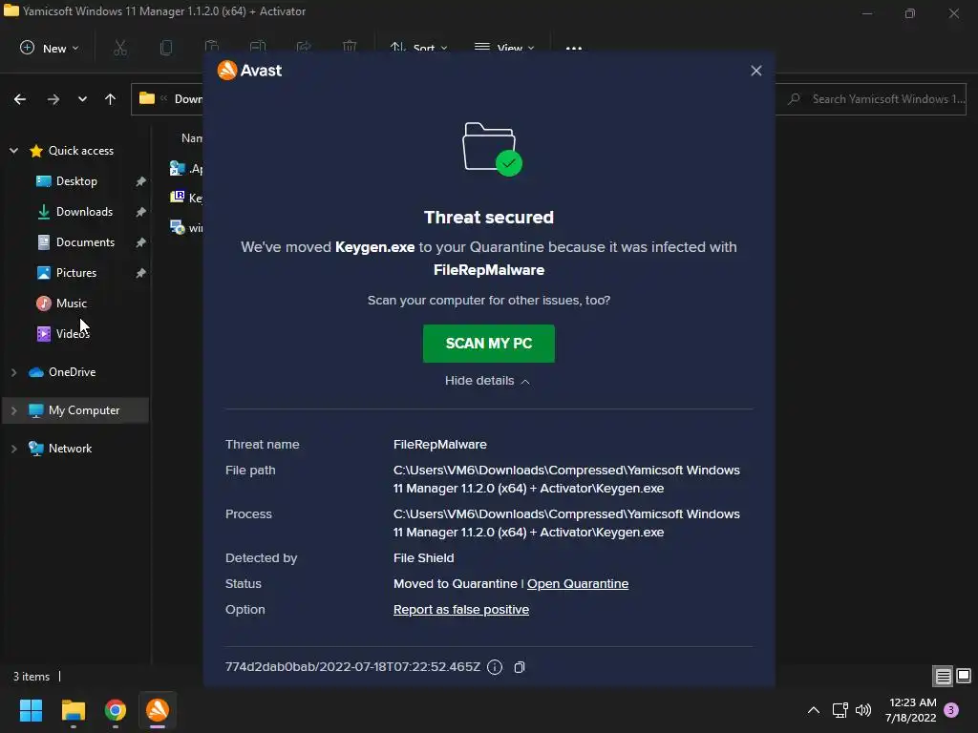Switch to details view layout button
The width and height of the screenshot is (978, 733).
pos(943,676)
